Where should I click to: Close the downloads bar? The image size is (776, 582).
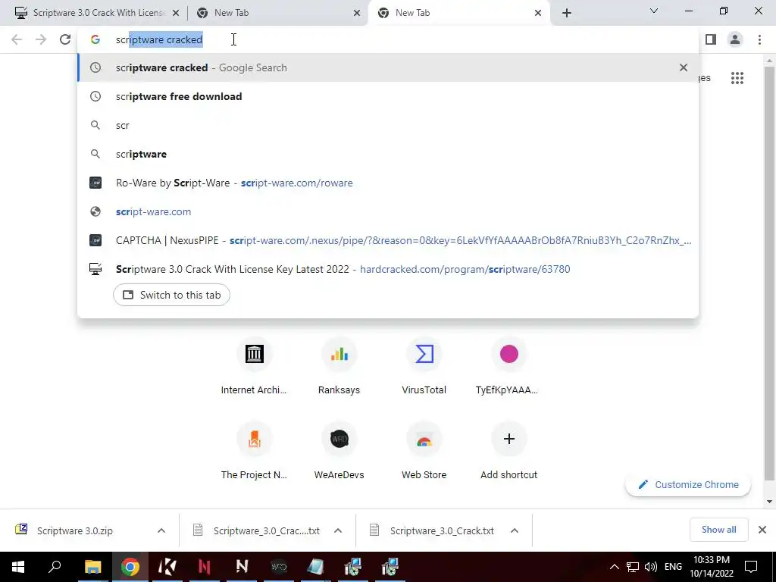coord(762,530)
